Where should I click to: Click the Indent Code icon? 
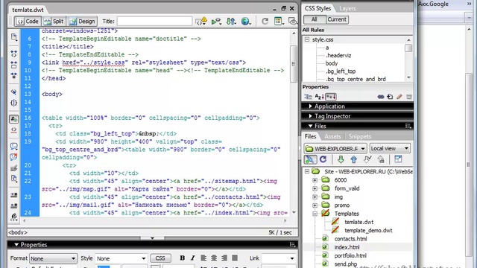(13, 195)
